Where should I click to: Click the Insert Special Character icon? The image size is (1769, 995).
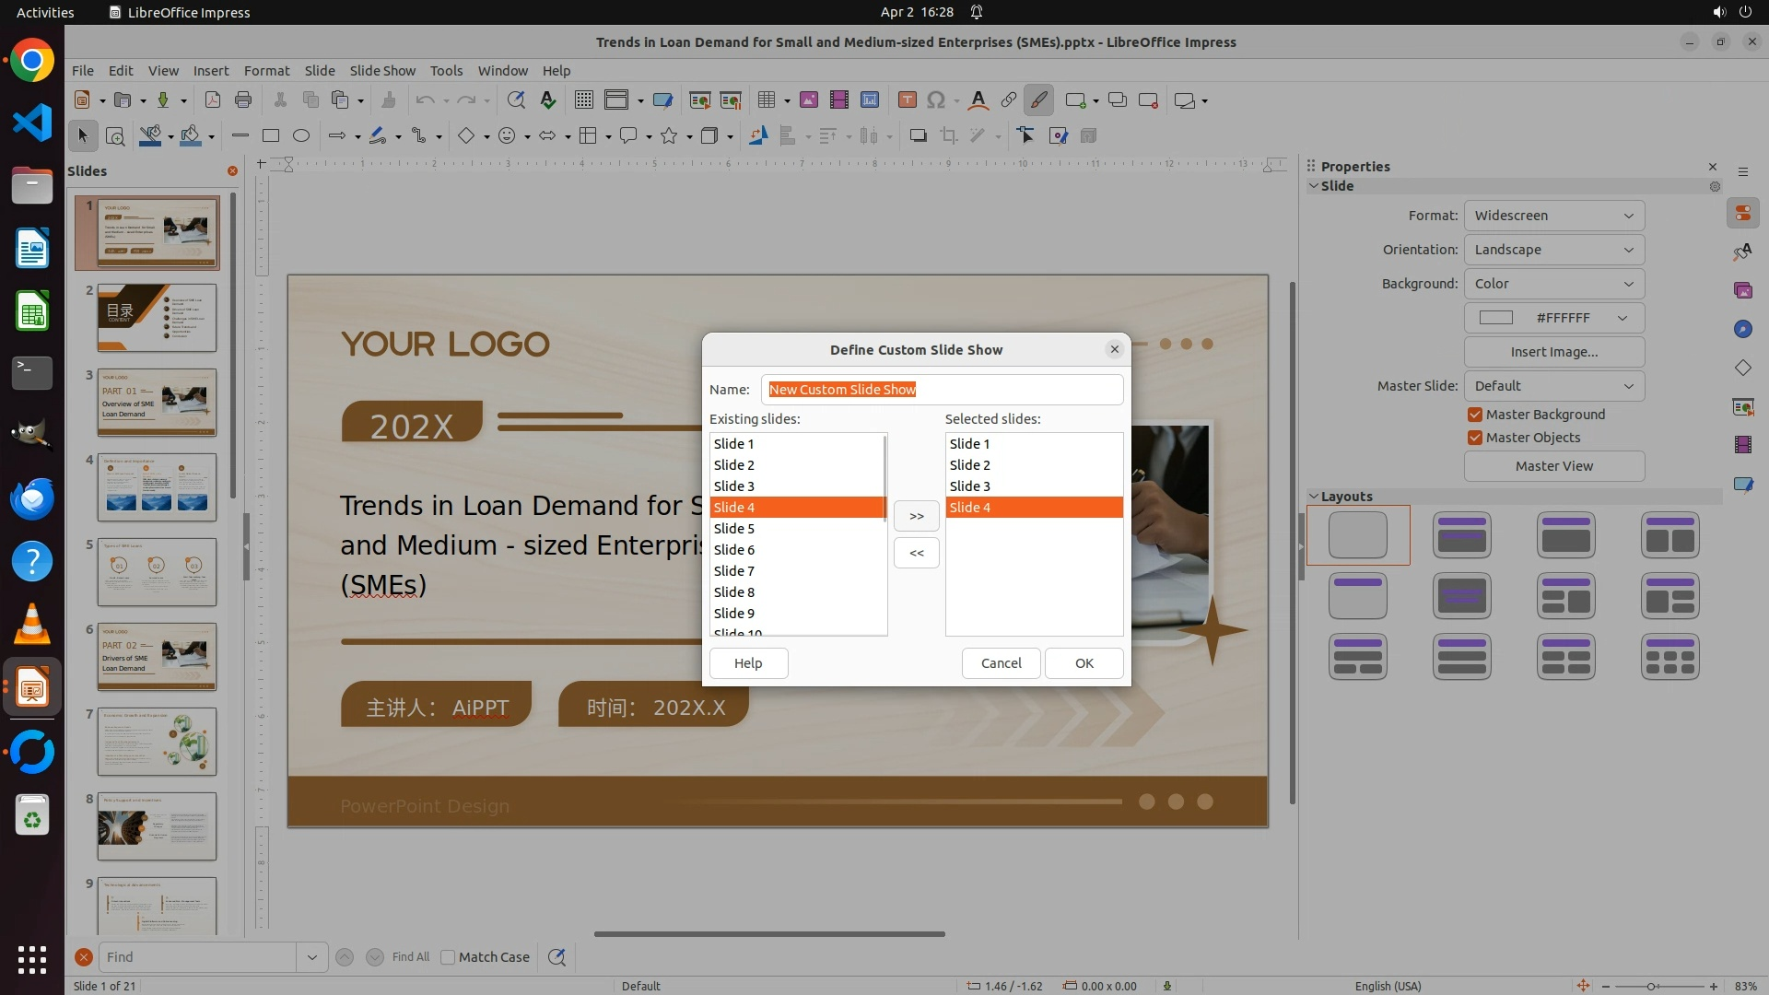pyautogui.click(x=936, y=100)
